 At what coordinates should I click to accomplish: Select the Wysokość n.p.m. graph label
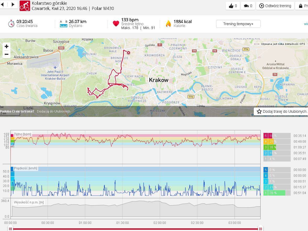click(29, 202)
